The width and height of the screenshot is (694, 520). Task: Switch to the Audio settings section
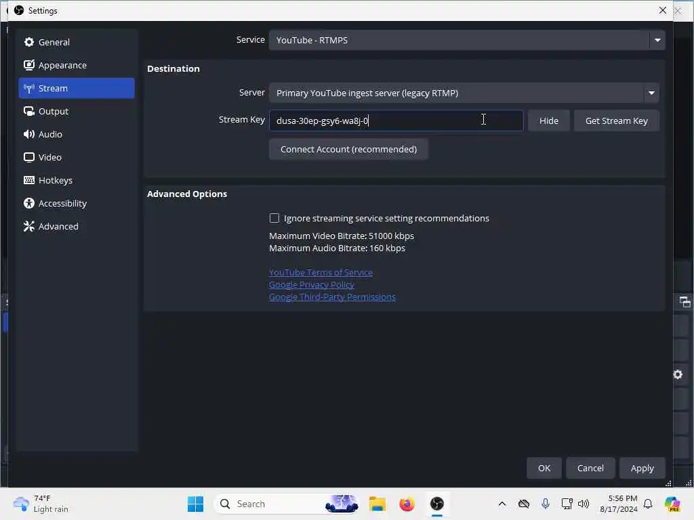76,134
